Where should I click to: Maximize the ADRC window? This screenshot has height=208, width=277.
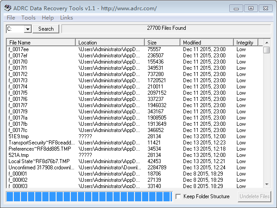251,8
